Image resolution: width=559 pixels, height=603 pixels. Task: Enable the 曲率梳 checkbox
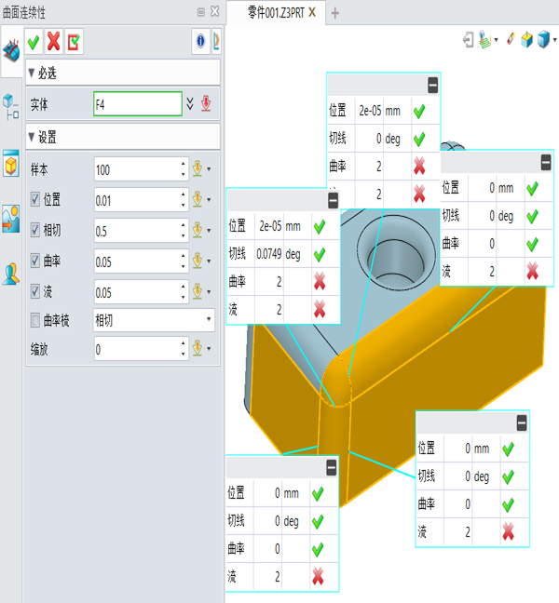tap(35, 320)
